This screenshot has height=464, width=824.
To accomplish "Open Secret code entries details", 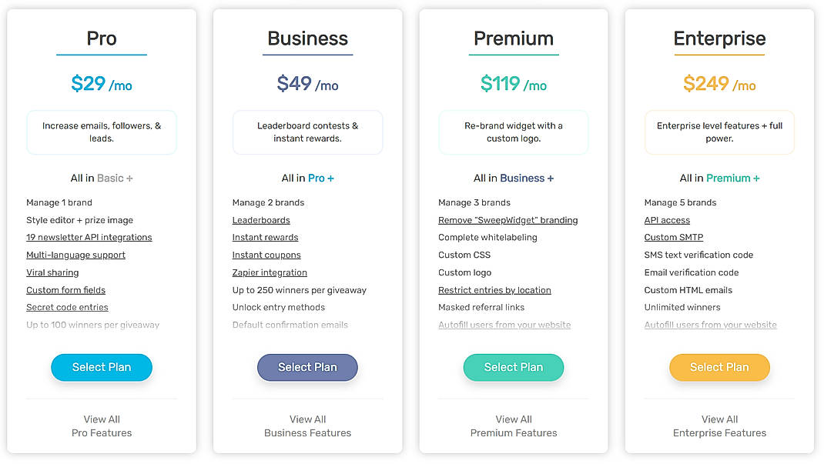I will click(67, 306).
